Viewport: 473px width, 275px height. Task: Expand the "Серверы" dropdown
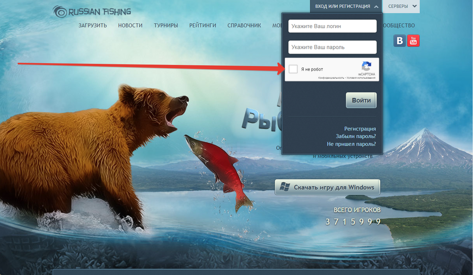pos(402,7)
